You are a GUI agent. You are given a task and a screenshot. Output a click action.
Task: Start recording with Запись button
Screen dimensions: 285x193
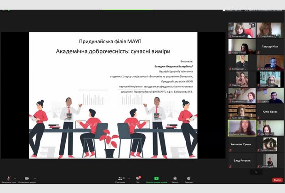pos(175,180)
